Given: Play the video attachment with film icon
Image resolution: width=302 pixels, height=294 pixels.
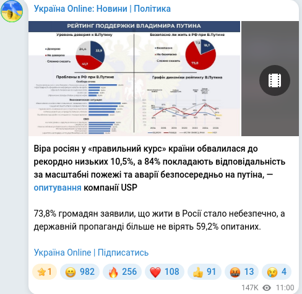Looking at the screenshot, I should (x=275, y=80).
